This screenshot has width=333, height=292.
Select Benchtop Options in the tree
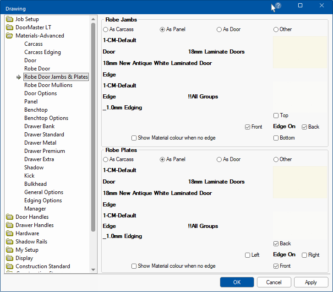pos(46,118)
